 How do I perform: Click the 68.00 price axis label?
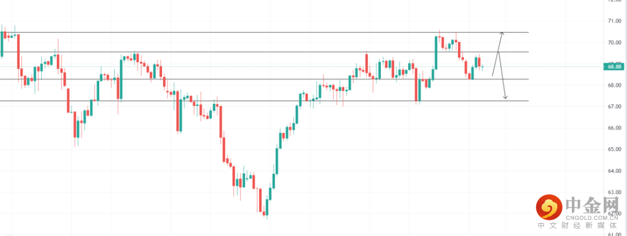[x=615, y=85]
